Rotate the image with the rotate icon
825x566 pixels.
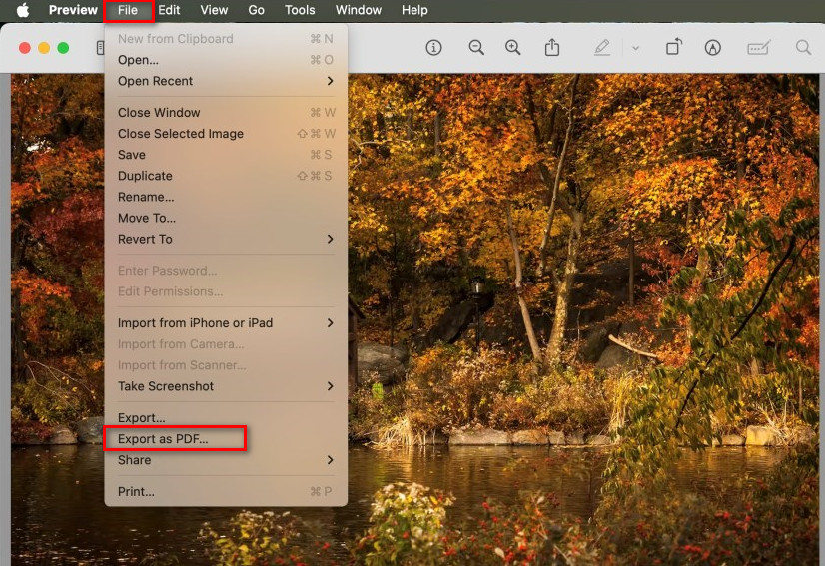[674, 47]
